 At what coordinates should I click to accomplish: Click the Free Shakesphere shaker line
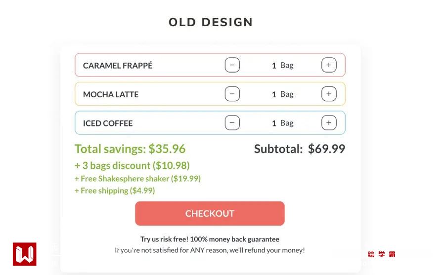pos(137,179)
